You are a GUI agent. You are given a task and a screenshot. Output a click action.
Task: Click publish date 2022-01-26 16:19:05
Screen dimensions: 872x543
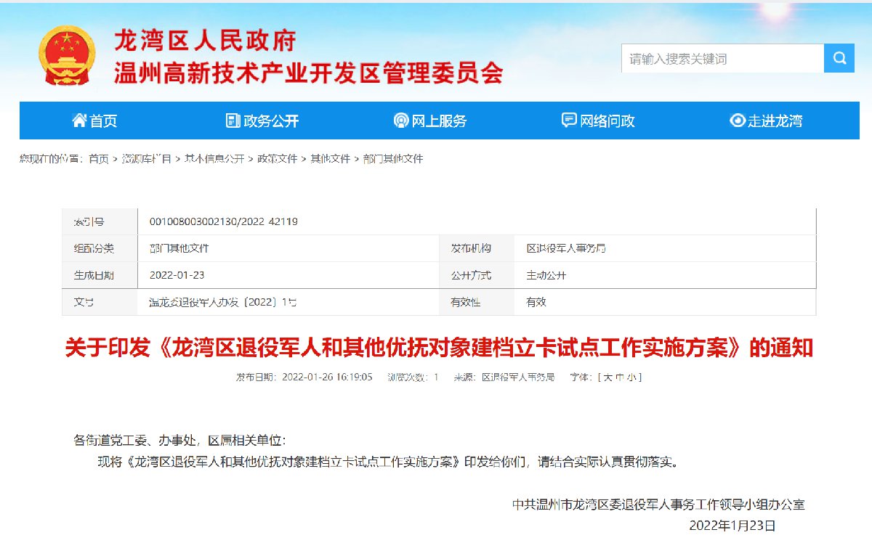(x=304, y=377)
